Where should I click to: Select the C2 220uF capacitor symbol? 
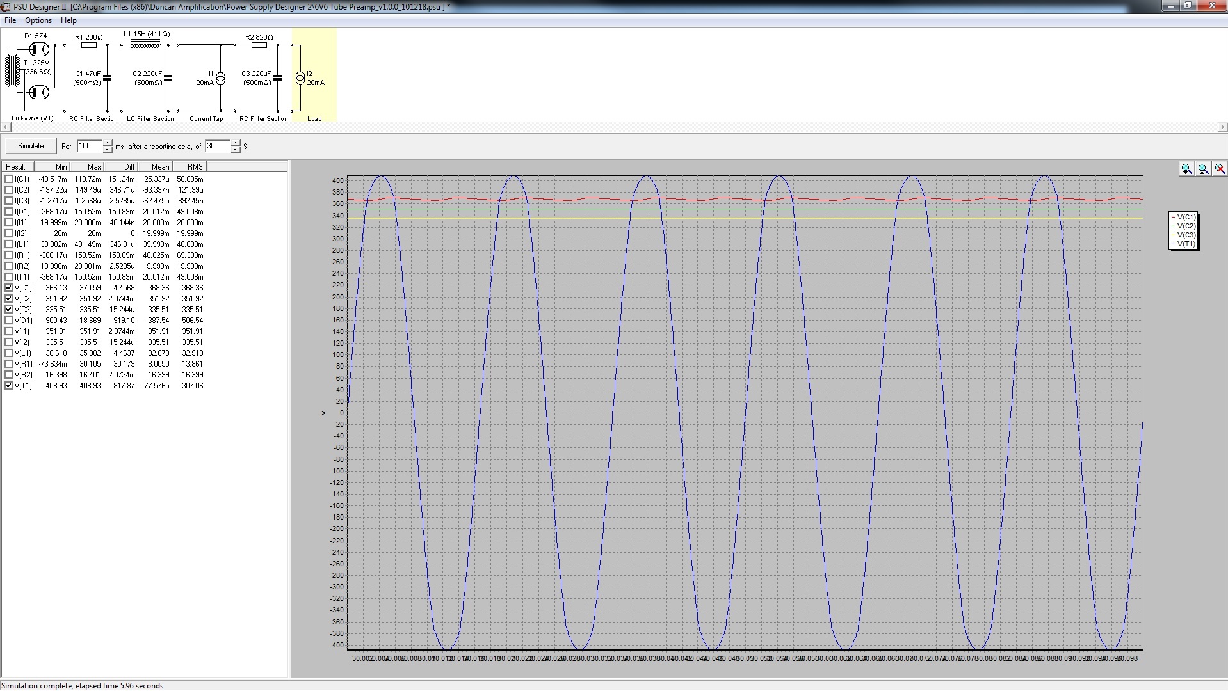[x=168, y=78]
